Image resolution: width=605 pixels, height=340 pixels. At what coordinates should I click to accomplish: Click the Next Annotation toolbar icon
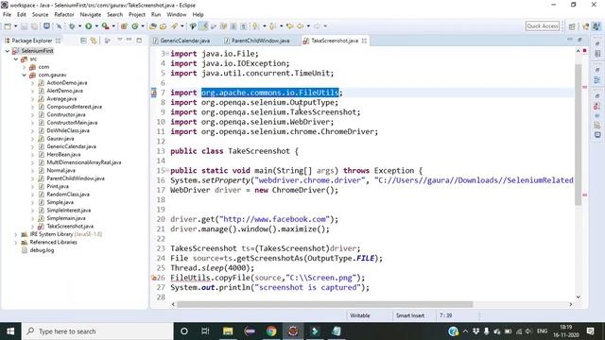[255, 26]
